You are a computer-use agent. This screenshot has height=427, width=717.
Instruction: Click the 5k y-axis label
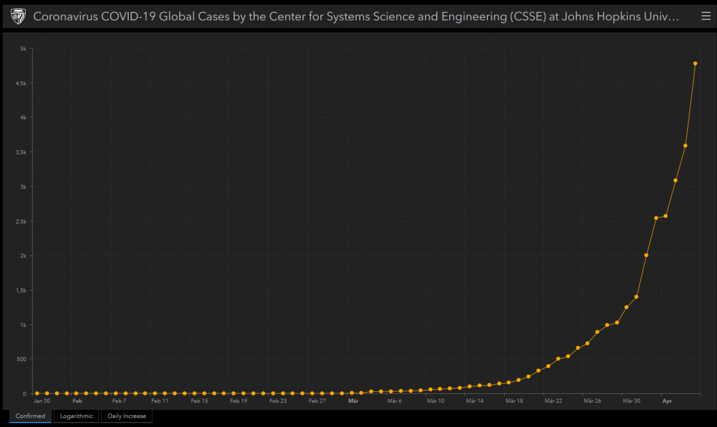22,49
